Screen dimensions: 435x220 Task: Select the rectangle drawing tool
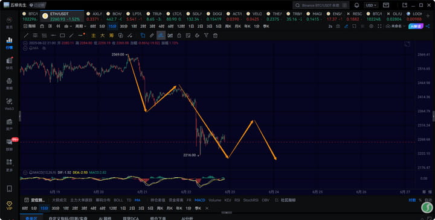click(x=62, y=36)
